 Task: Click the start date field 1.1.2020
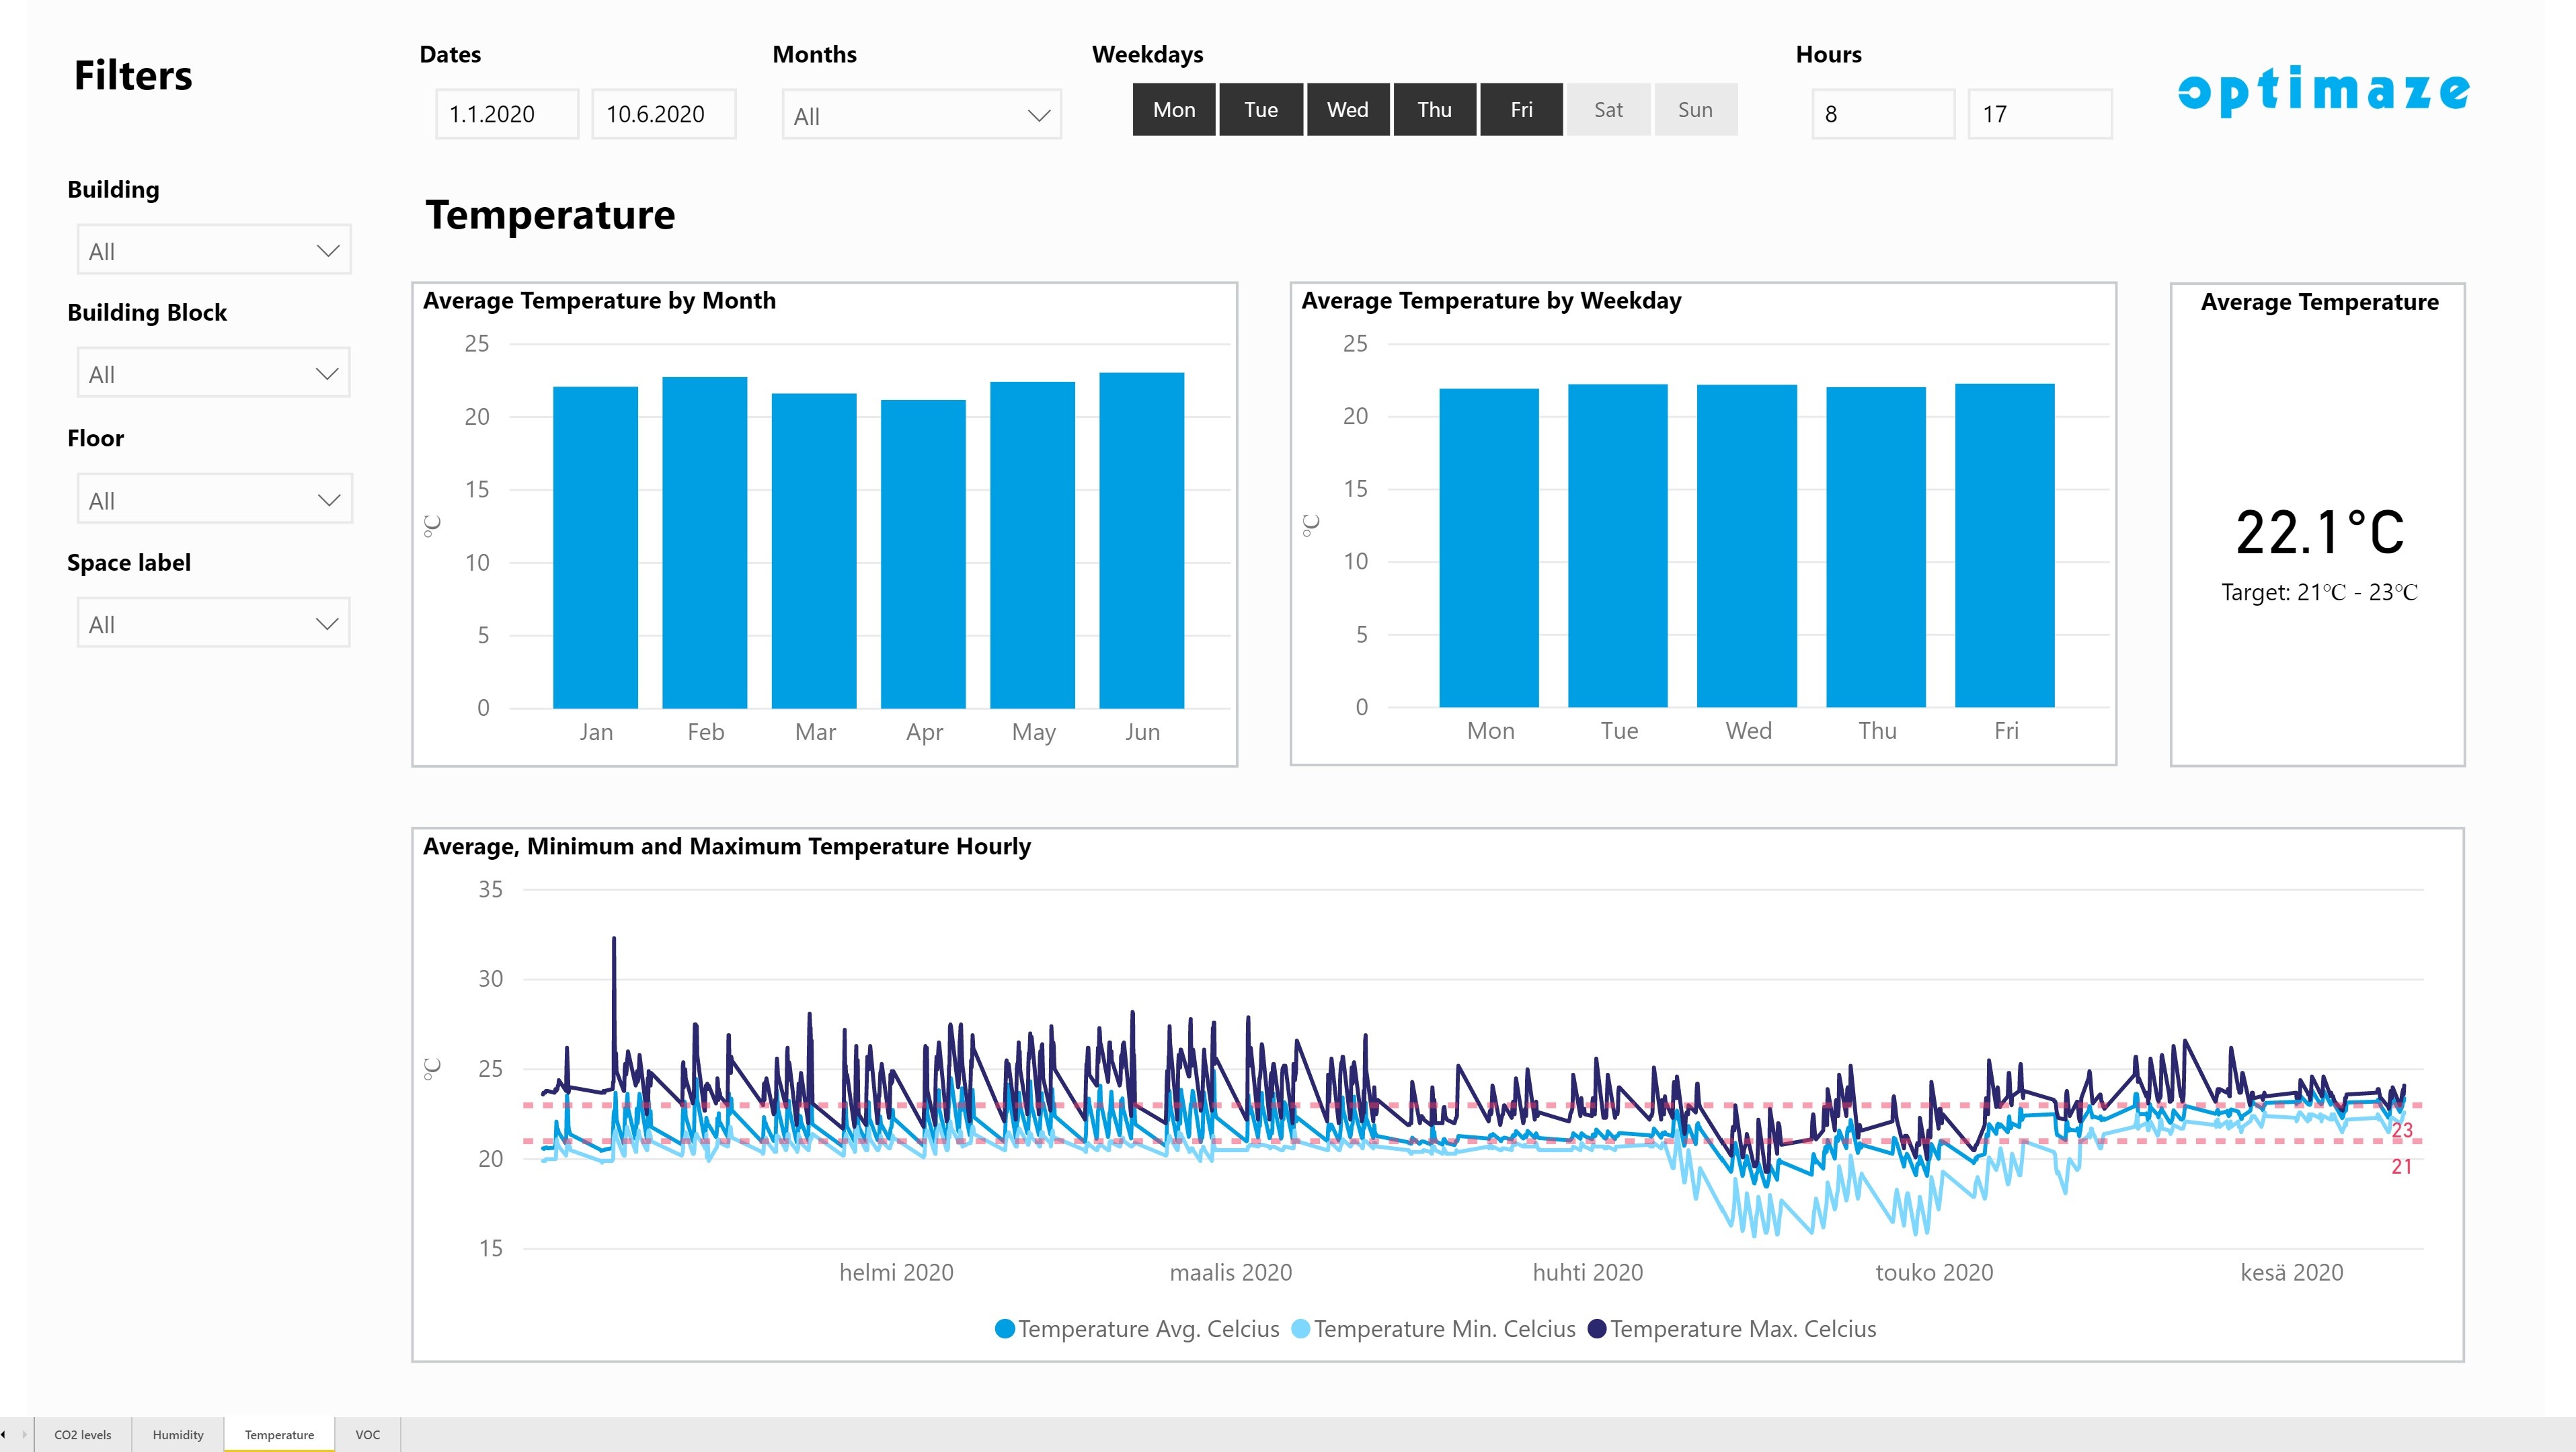pyautogui.click(x=507, y=114)
